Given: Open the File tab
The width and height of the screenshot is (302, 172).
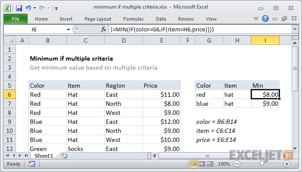Looking at the screenshot, I should (x=16, y=19).
